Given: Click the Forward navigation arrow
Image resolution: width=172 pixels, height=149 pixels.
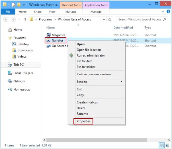Looking at the screenshot, I should [13, 19].
